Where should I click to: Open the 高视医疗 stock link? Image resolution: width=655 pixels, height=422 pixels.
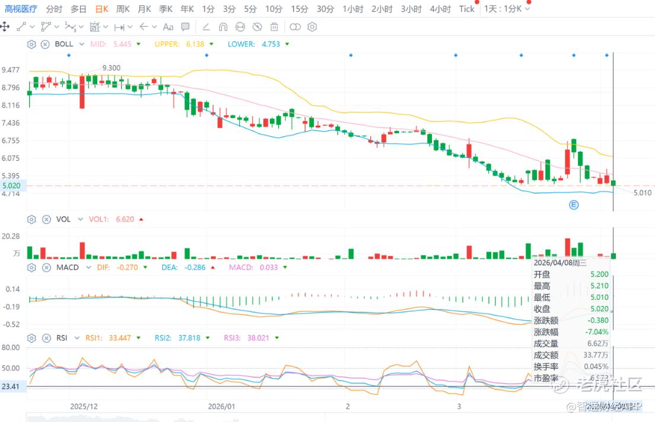click(20, 9)
